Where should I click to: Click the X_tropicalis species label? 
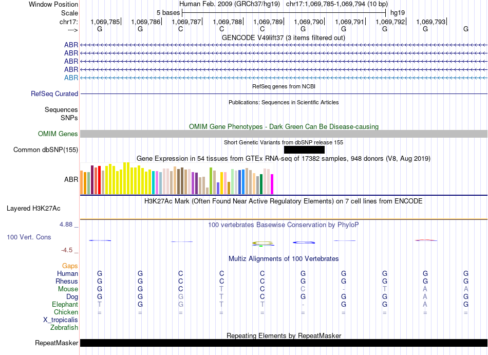coord(61,320)
